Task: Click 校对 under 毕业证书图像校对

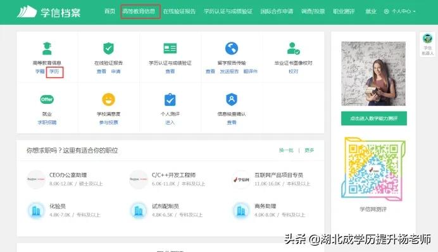Action: [x=293, y=72]
